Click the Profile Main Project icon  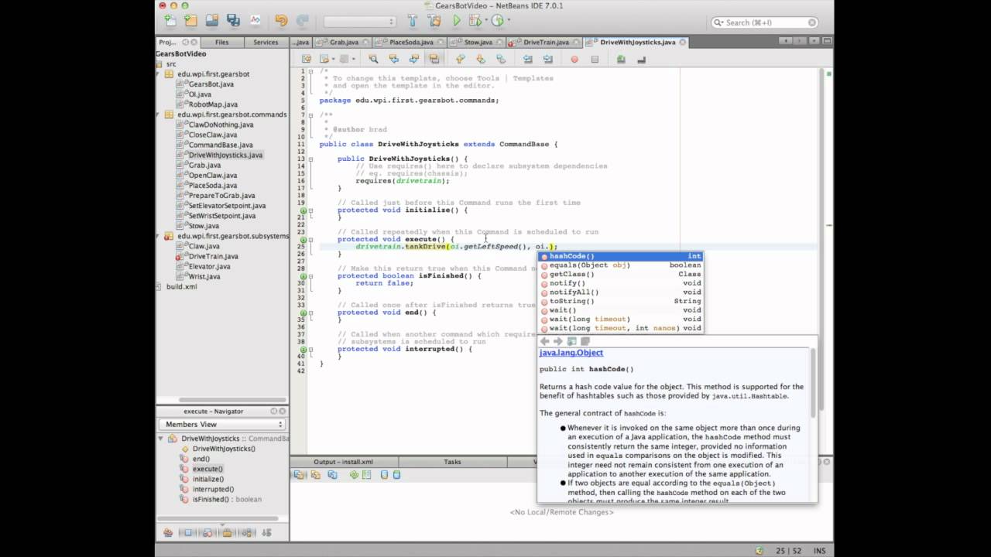(x=497, y=22)
